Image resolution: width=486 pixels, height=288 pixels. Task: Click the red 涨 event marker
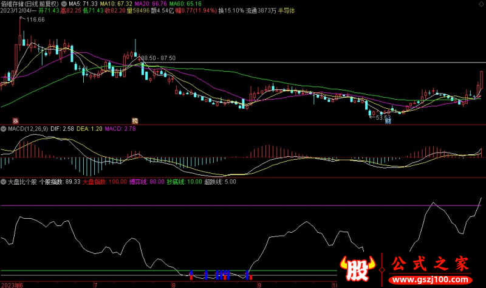[16, 120]
